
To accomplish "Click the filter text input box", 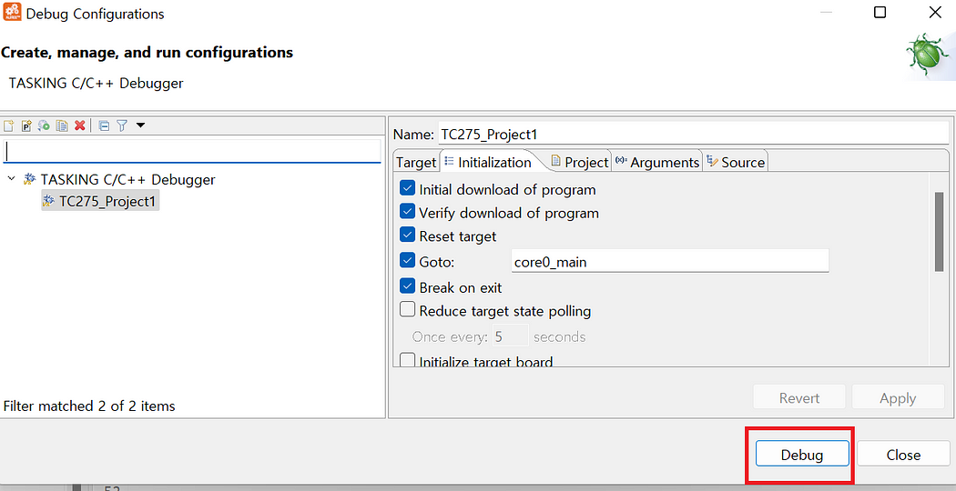I will click(192, 150).
